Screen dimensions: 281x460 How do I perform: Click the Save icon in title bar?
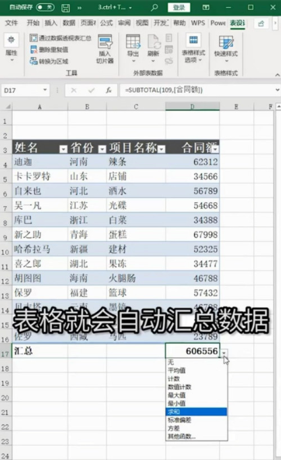65,7
